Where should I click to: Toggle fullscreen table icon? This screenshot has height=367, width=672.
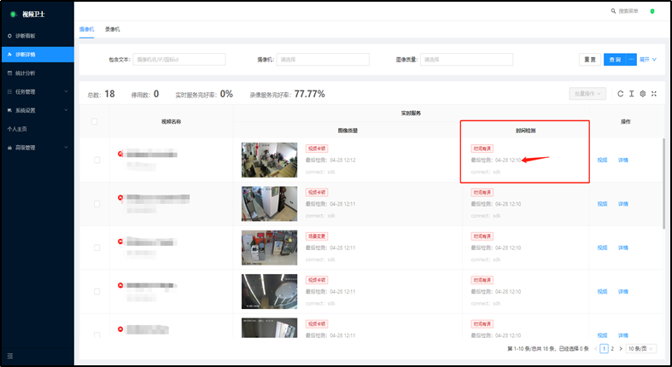(653, 94)
